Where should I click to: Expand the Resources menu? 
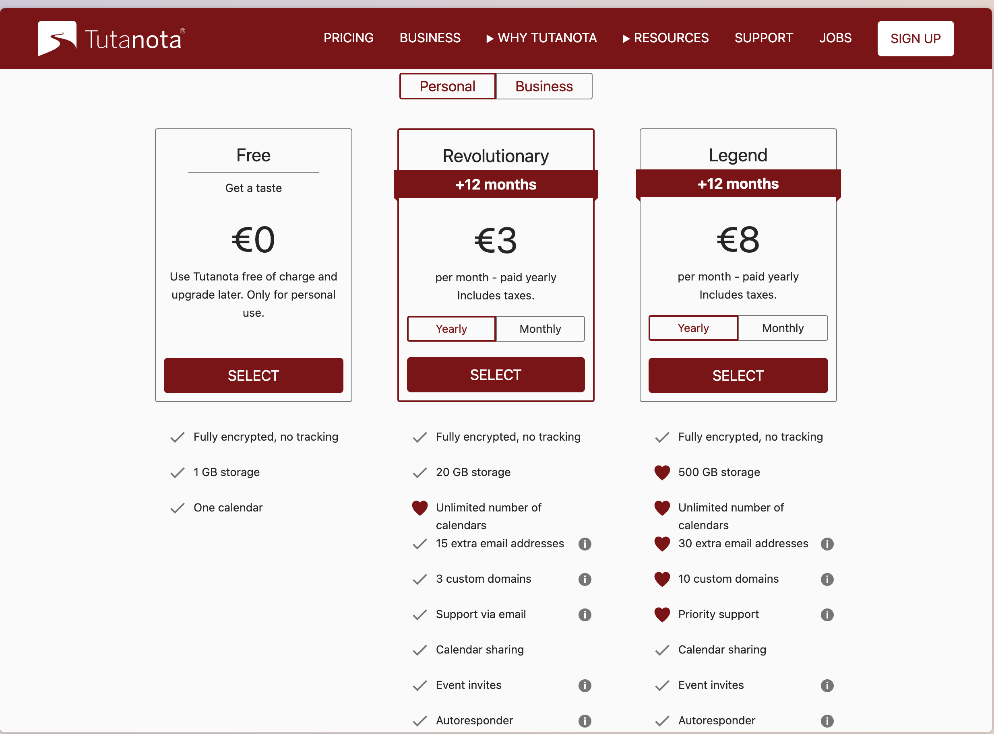(x=665, y=38)
